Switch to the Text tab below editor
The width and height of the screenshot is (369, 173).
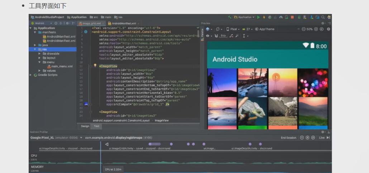(x=96, y=126)
